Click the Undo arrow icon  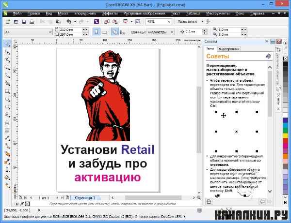click(x=69, y=22)
